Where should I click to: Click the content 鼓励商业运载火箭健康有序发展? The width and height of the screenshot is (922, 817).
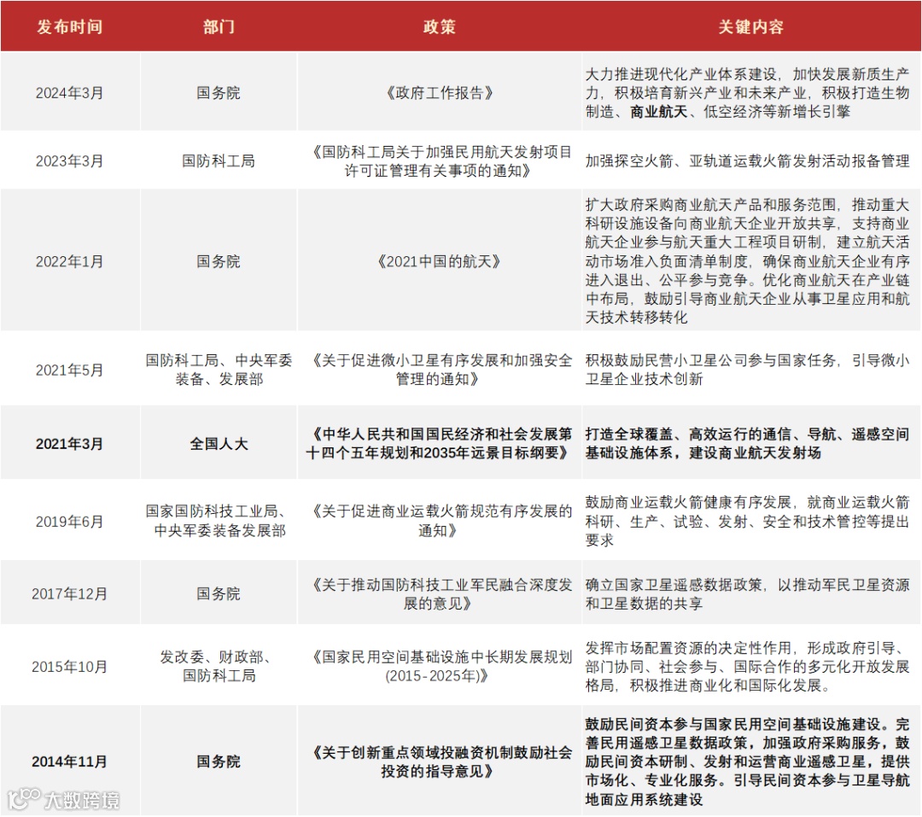pos(747,521)
